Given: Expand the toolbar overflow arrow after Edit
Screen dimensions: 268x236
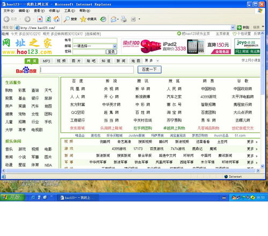Looking at the screenshot, I should pyautogui.click(x=139, y=19).
